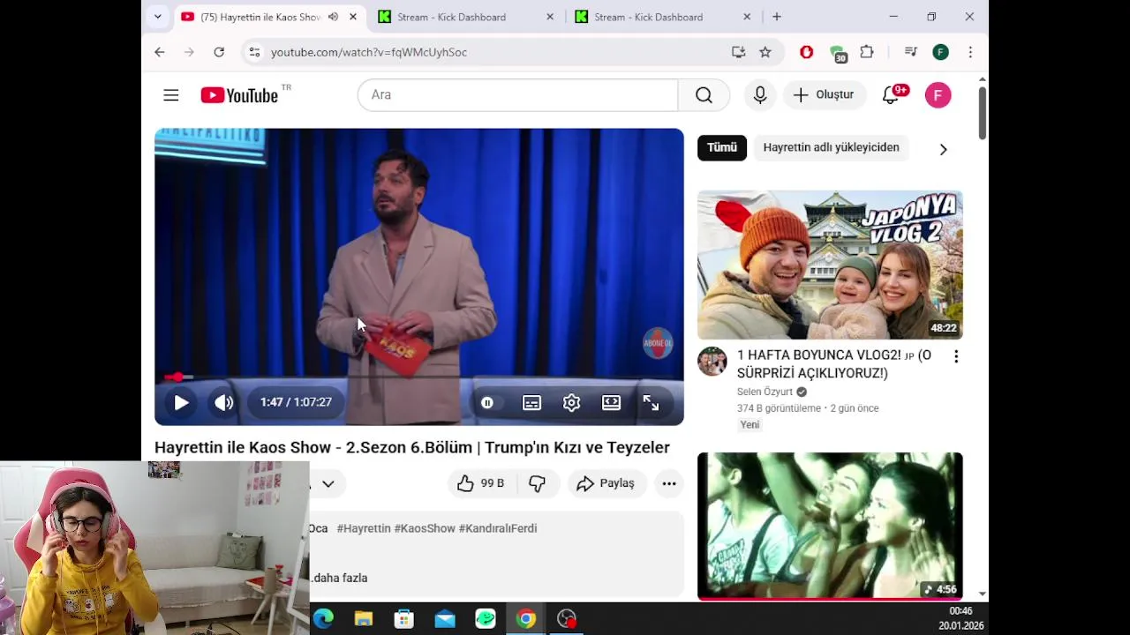Image resolution: width=1130 pixels, height=635 pixels.
Task: Mute the video volume speaker
Action: pyautogui.click(x=224, y=403)
